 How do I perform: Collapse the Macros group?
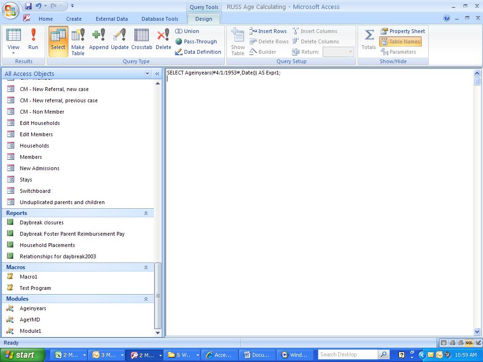point(146,268)
